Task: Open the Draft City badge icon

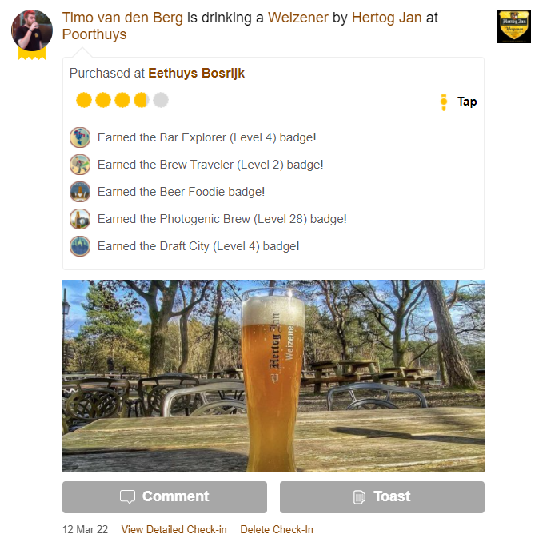Action: [80, 246]
